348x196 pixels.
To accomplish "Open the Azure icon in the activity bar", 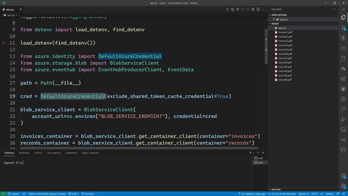I will click(343, 69).
